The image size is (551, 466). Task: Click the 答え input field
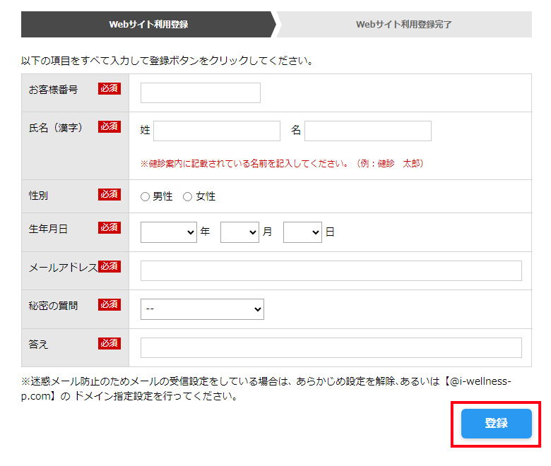coord(331,347)
